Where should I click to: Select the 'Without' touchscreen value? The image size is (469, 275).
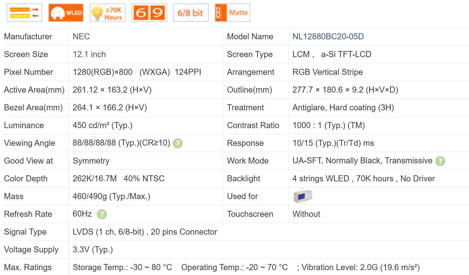[306, 214]
